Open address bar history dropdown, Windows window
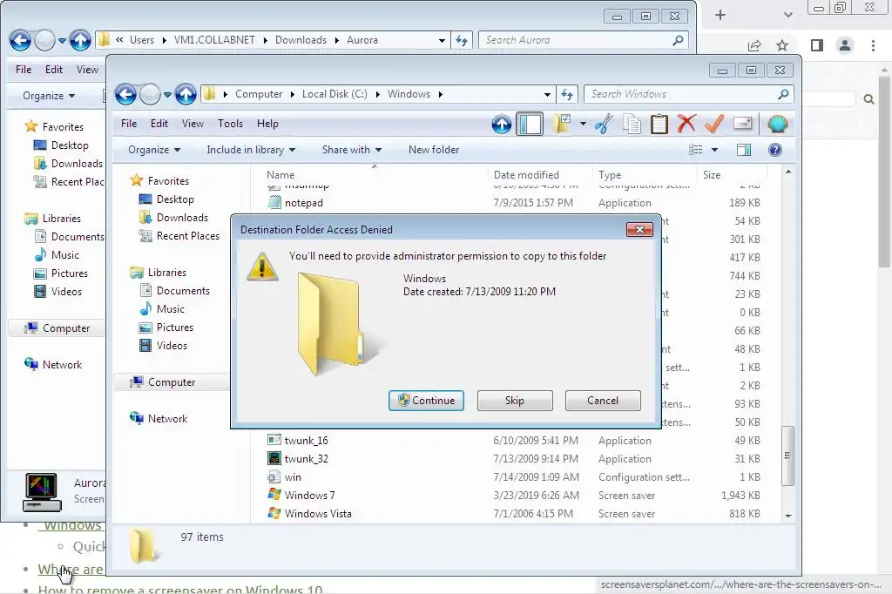Image resolution: width=892 pixels, height=594 pixels. point(547,94)
